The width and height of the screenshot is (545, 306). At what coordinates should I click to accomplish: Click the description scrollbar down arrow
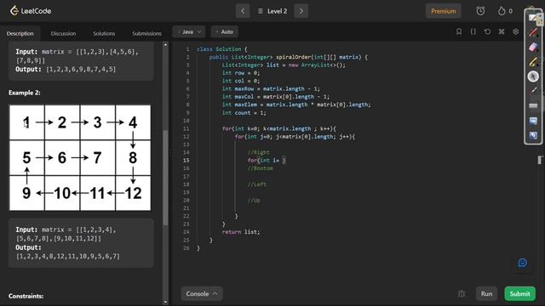pos(165,303)
